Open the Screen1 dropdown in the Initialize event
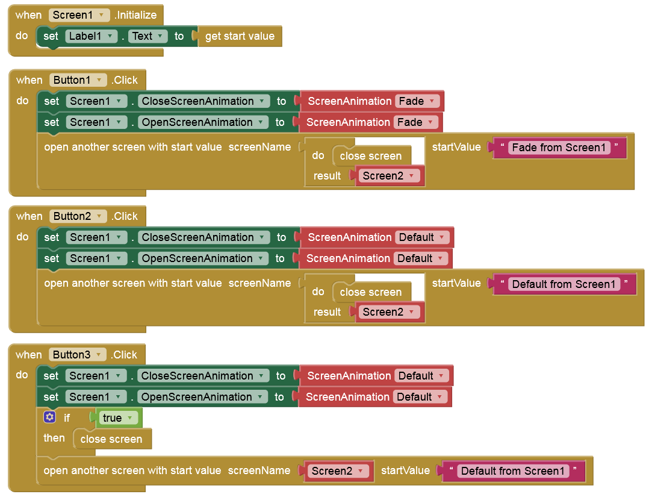 79,15
